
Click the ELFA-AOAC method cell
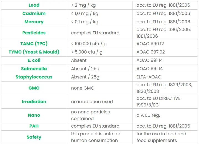point(149,77)
